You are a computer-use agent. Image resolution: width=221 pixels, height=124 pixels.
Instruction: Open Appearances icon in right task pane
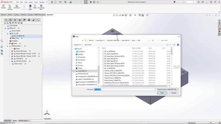(220, 32)
